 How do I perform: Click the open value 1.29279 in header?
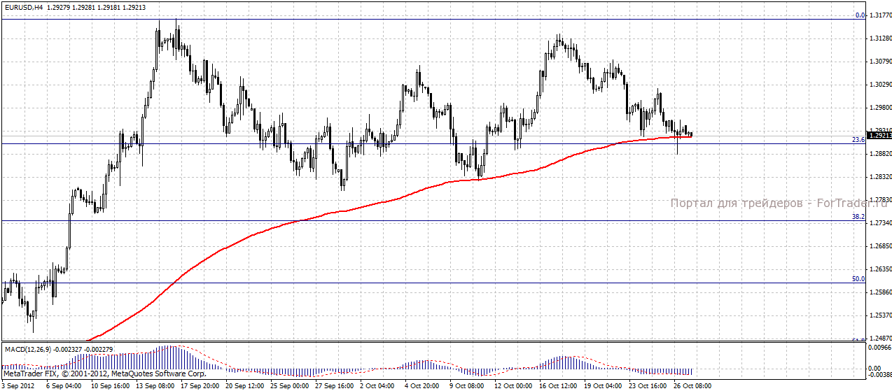click(x=60, y=8)
